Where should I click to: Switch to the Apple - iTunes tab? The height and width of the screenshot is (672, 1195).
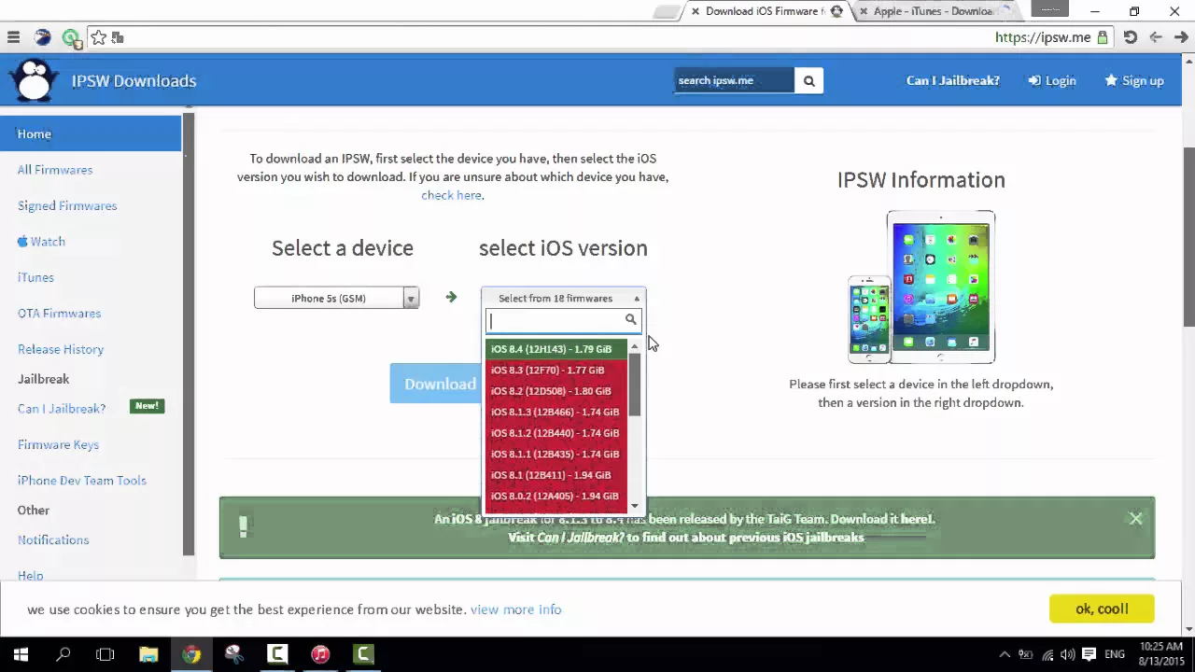point(934,11)
